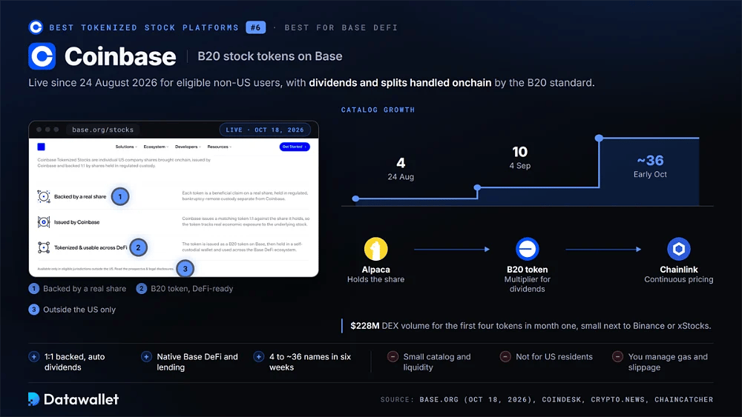This screenshot has height=417, width=742.
Task: Click the Alpaca Holds the share label
Action: (375, 274)
